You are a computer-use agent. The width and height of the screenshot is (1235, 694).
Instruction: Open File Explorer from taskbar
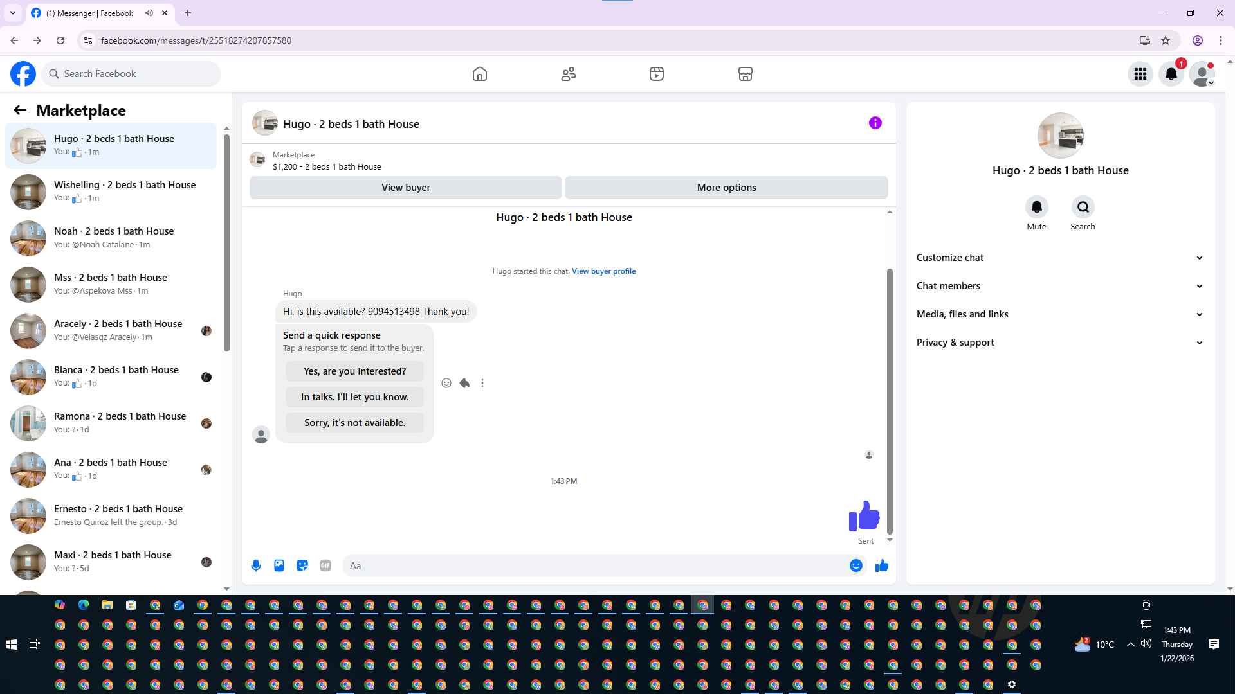pyautogui.click(x=107, y=605)
